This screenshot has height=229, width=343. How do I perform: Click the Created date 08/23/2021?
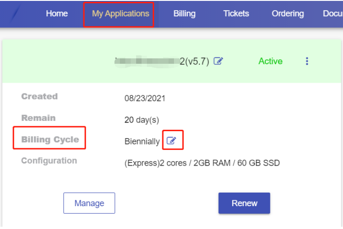coord(145,98)
